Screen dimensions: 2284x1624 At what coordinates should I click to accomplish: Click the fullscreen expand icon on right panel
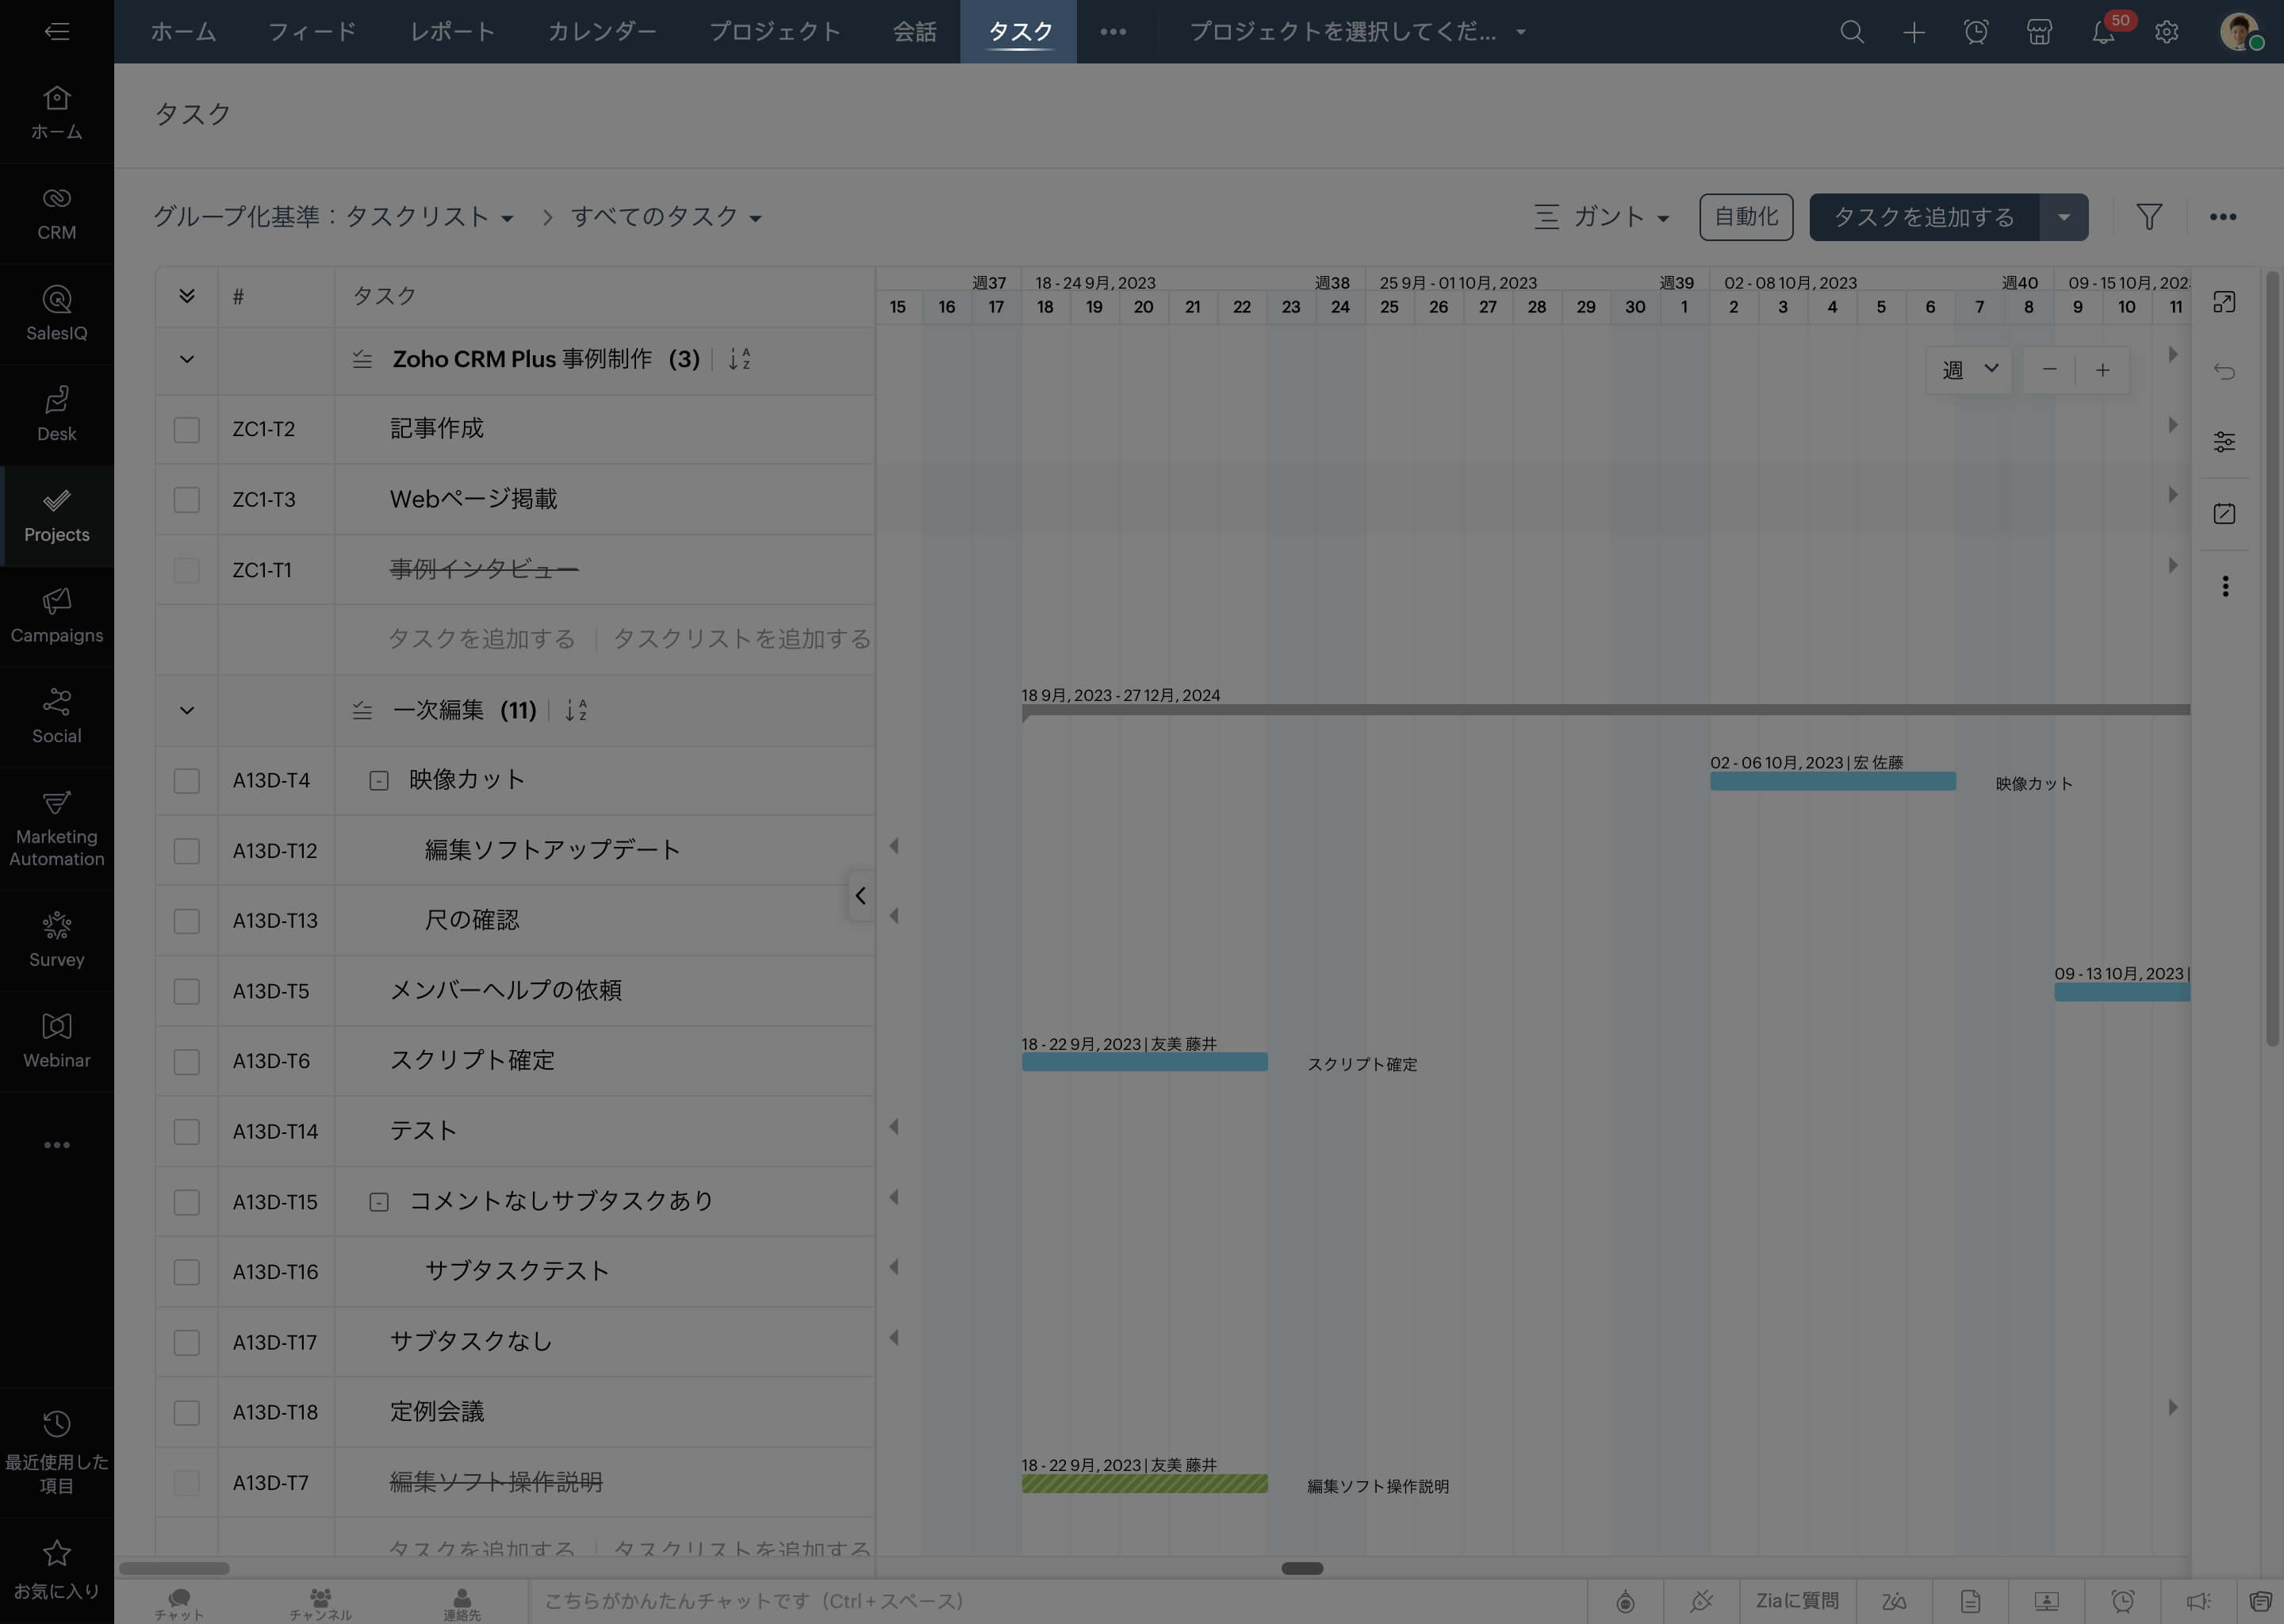pyautogui.click(x=2225, y=300)
